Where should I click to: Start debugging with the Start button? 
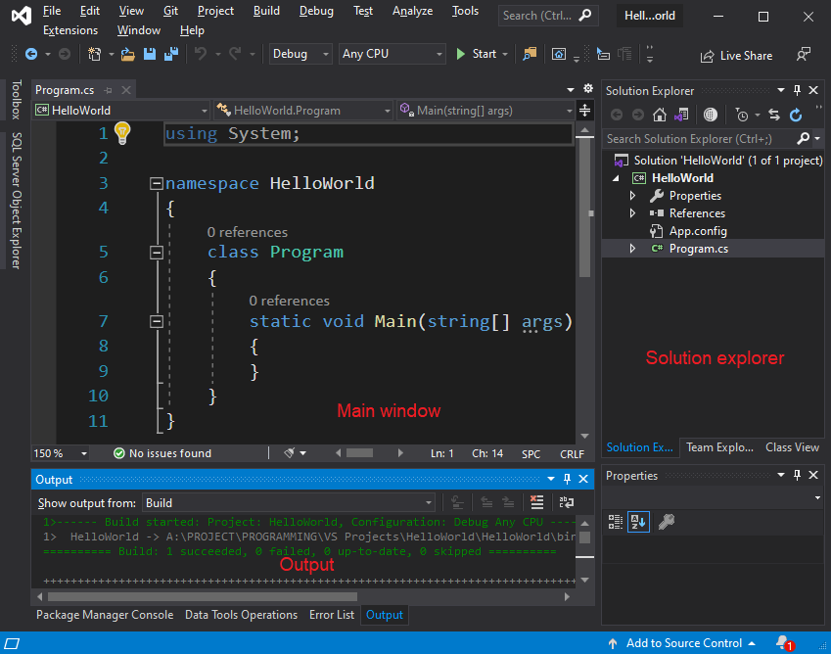(476, 54)
